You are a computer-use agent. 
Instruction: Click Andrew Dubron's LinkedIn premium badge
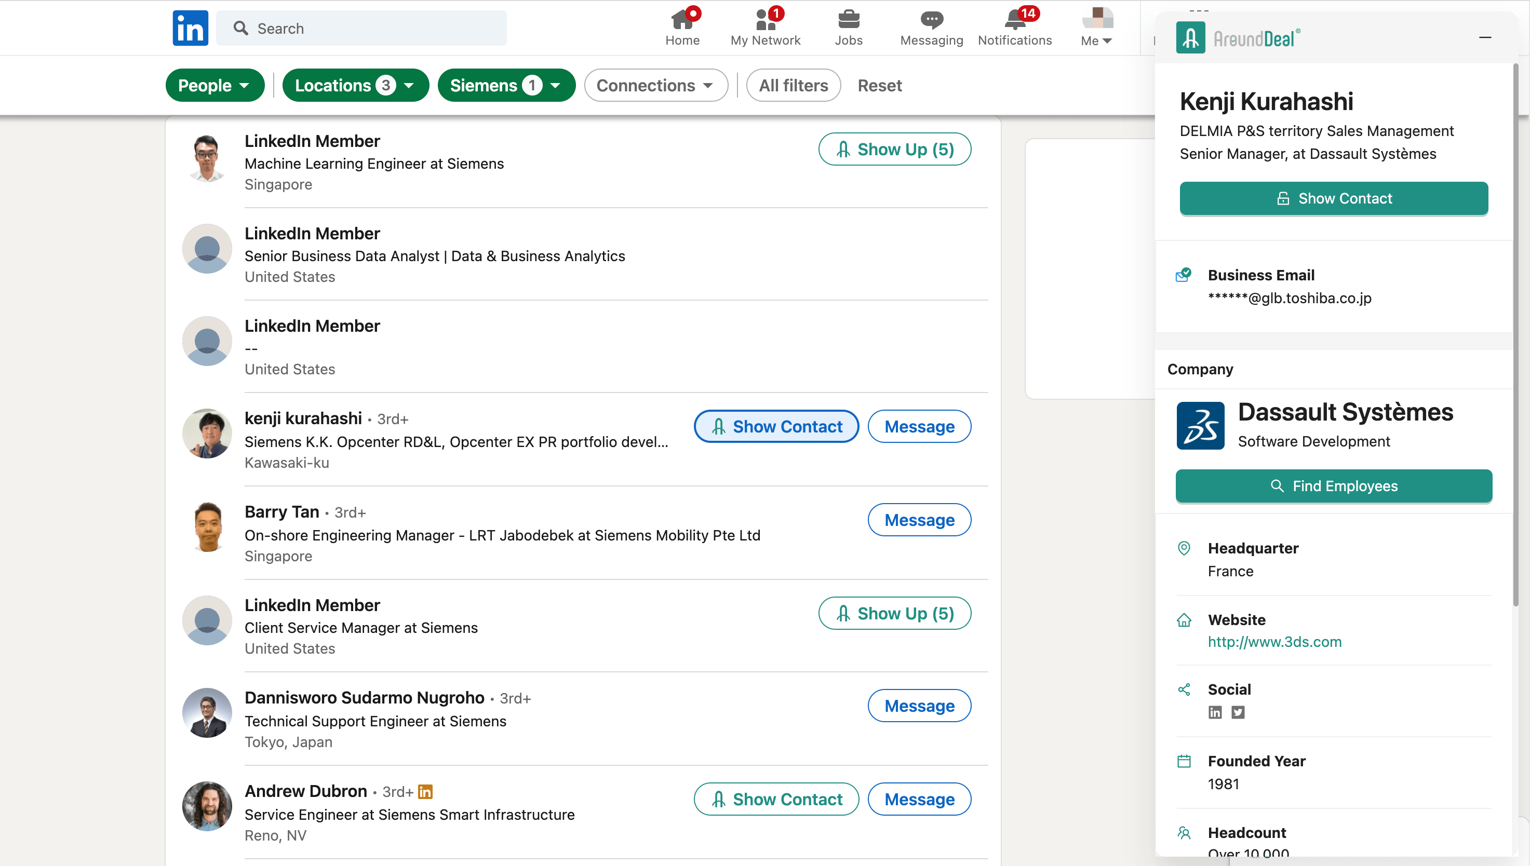click(x=425, y=792)
